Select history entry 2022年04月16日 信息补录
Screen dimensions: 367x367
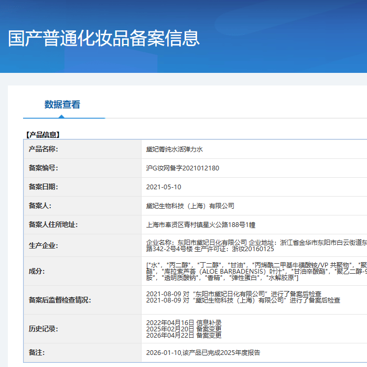(183, 323)
